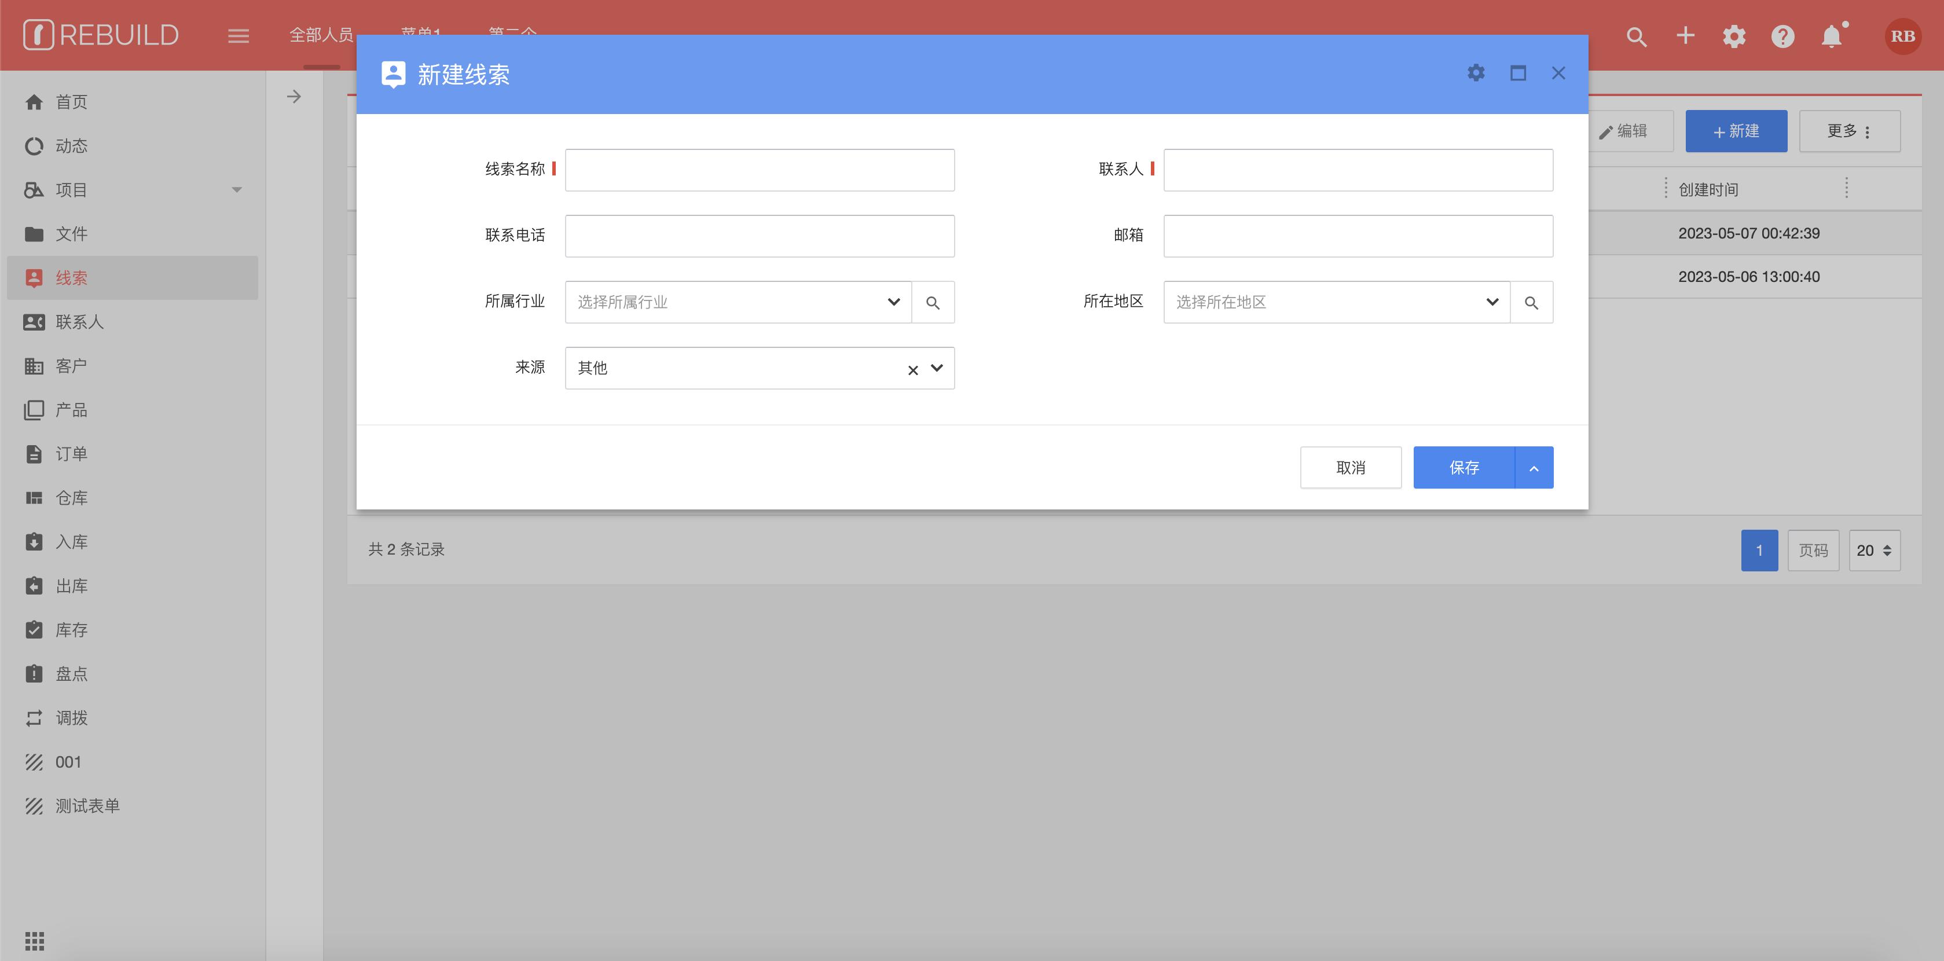Focus the 线索名称 input field
This screenshot has width=1944, height=961.
[759, 170]
